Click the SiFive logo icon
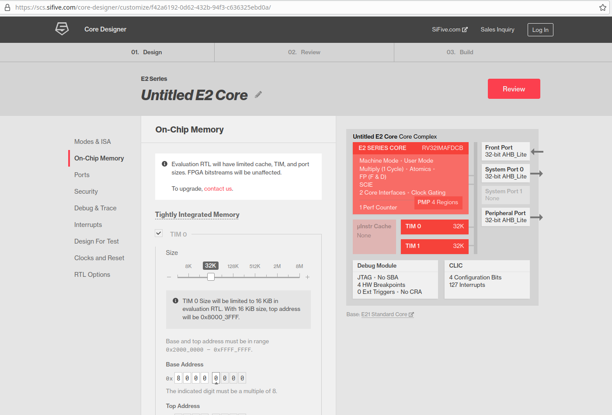This screenshot has height=415, width=612. (62, 29)
